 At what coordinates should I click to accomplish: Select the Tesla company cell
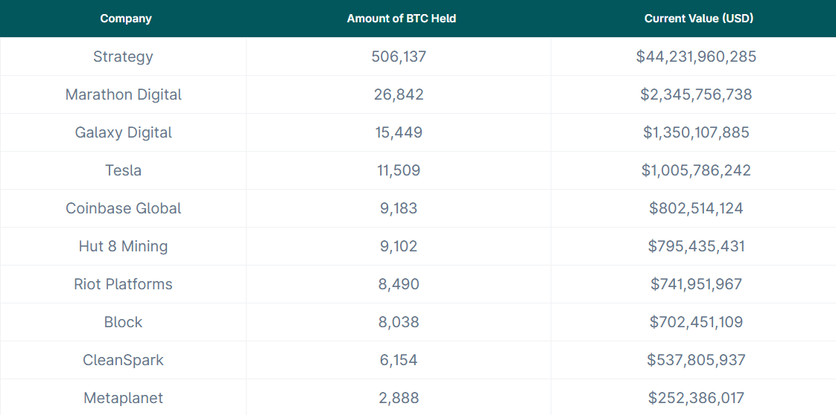(x=123, y=170)
